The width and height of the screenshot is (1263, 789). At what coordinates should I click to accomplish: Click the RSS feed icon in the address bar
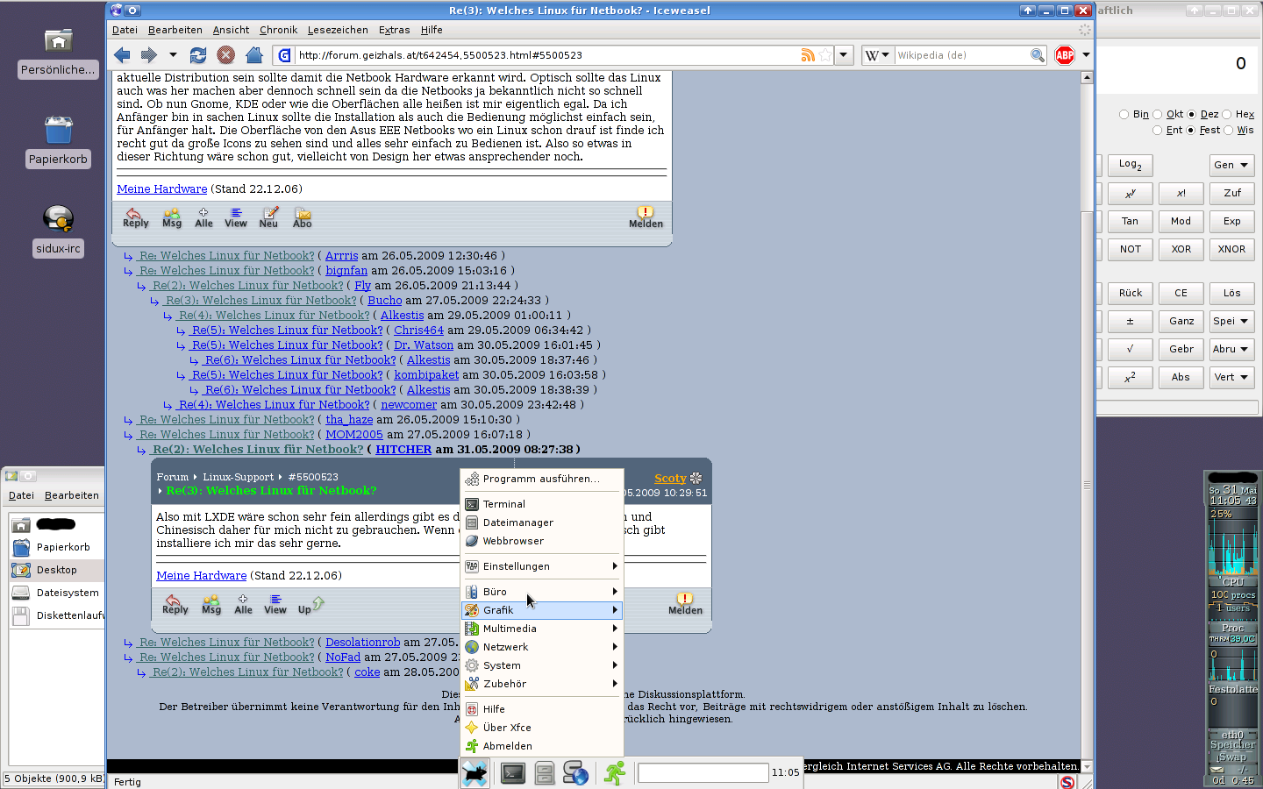click(x=808, y=55)
